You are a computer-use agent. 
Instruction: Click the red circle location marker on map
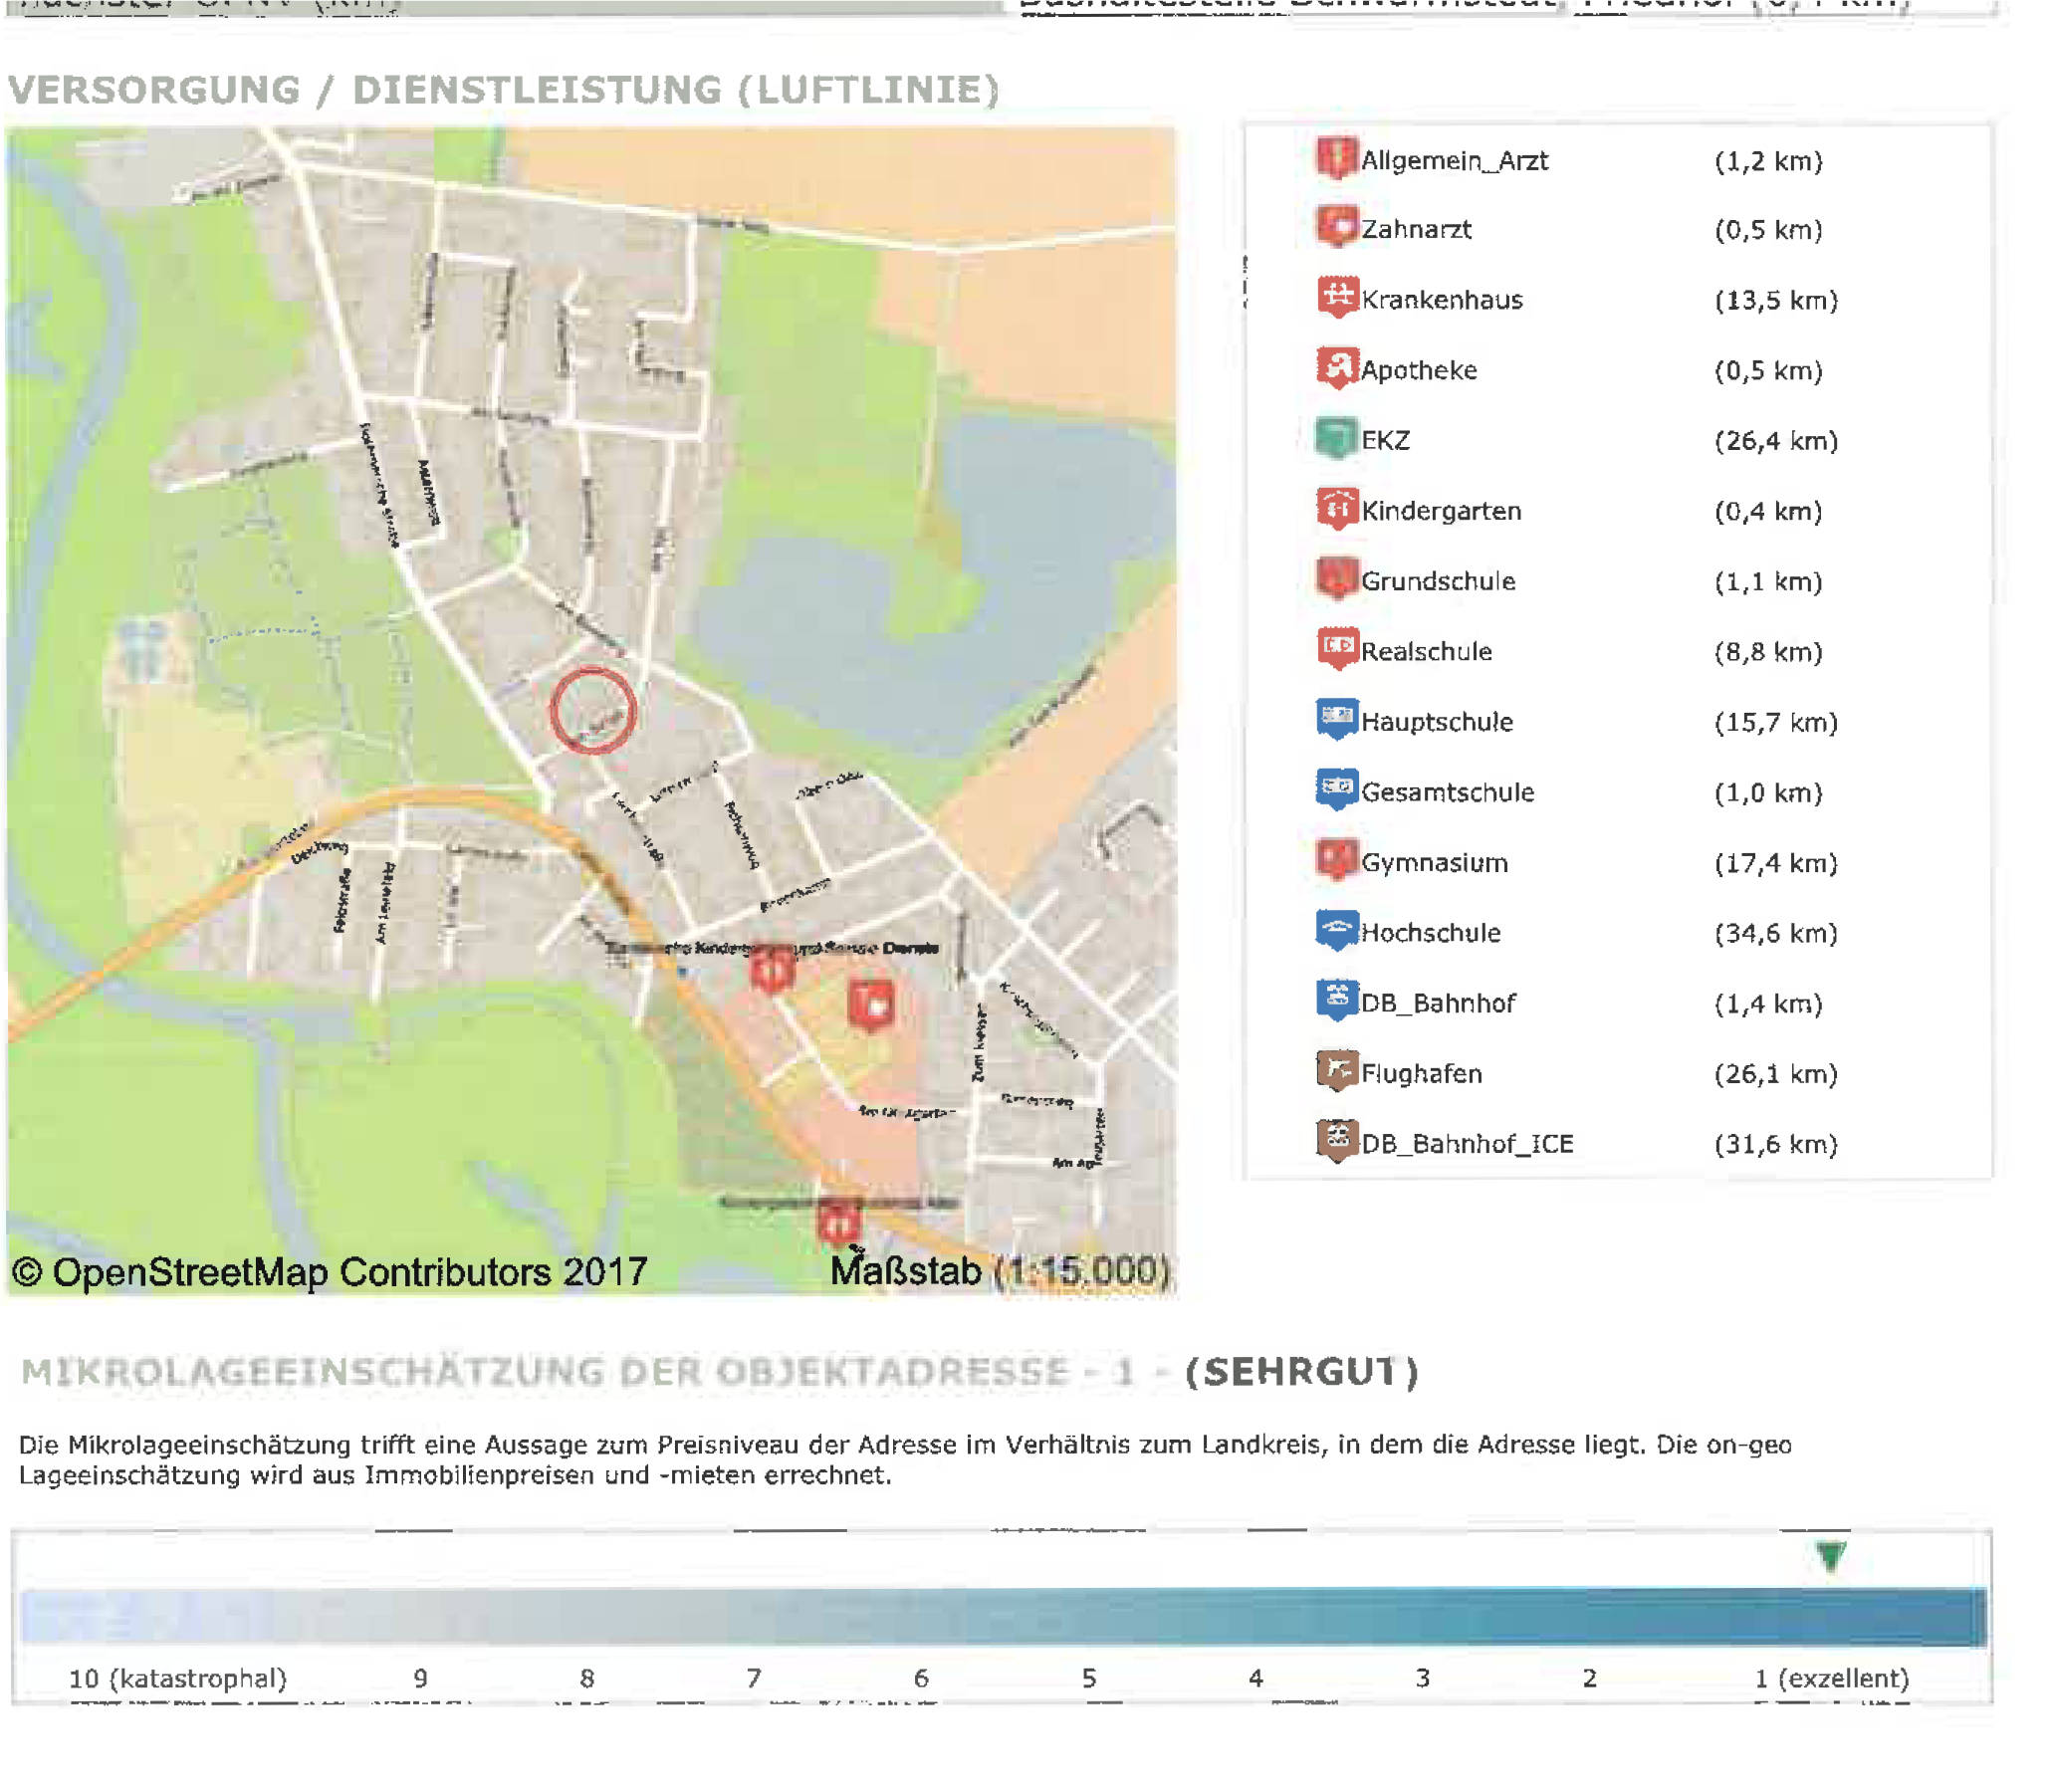pyautogui.click(x=593, y=711)
